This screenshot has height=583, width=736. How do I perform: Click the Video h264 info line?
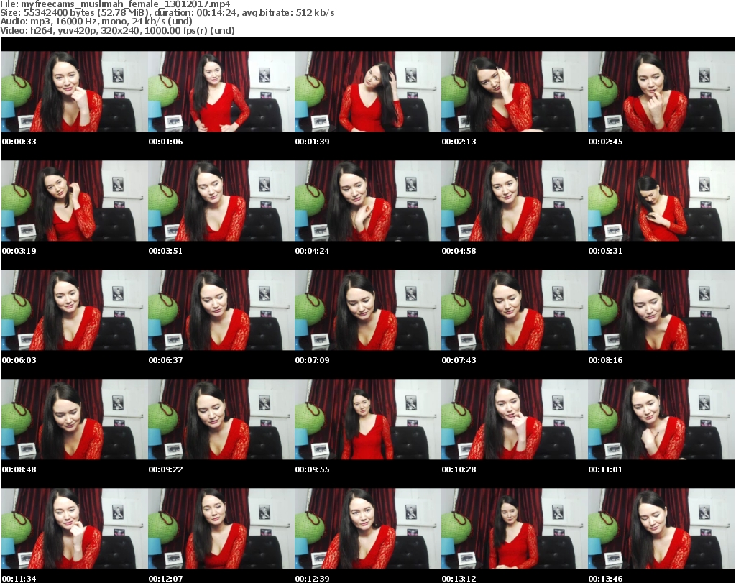click(x=117, y=30)
